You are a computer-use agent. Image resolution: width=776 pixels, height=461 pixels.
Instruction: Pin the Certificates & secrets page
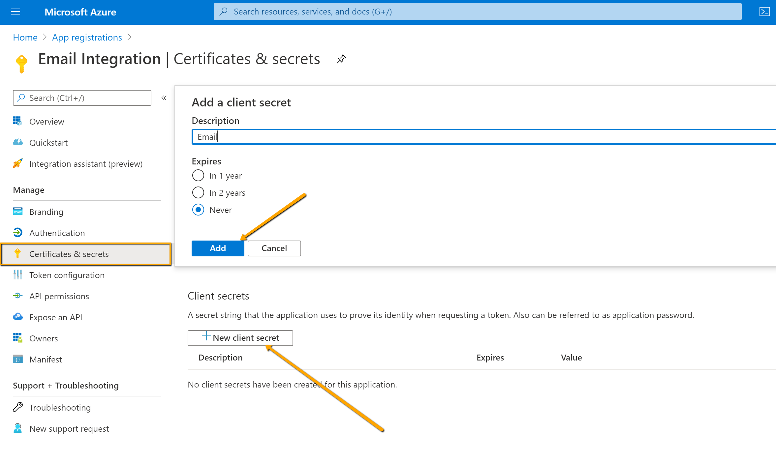(341, 60)
